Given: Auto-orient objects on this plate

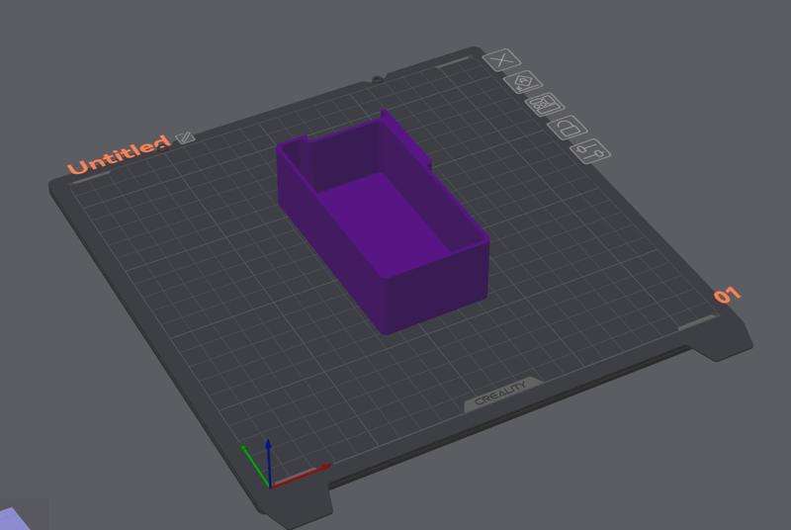Looking at the screenshot, I should [523, 82].
